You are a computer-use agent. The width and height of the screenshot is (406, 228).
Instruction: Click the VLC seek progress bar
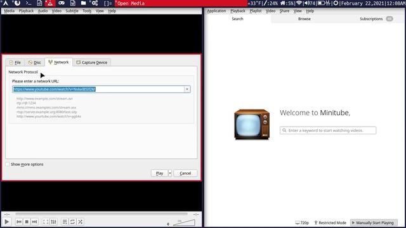tap(101, 214)
